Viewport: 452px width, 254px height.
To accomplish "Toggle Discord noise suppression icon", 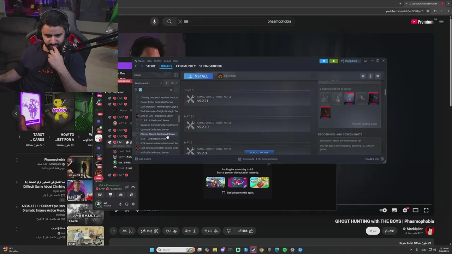I will click(127, 187).
